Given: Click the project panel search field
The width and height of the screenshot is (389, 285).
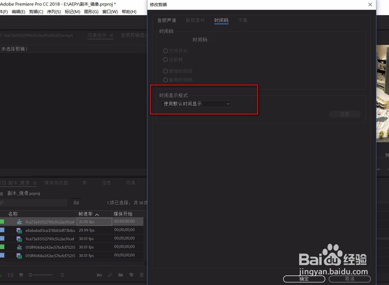Looking at the screenshot, I should (34, 202).
